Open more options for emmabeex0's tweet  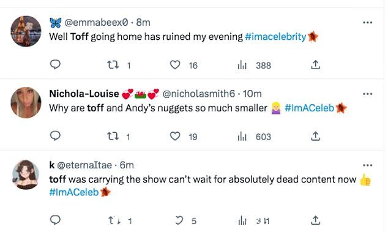tap(367, 23)
